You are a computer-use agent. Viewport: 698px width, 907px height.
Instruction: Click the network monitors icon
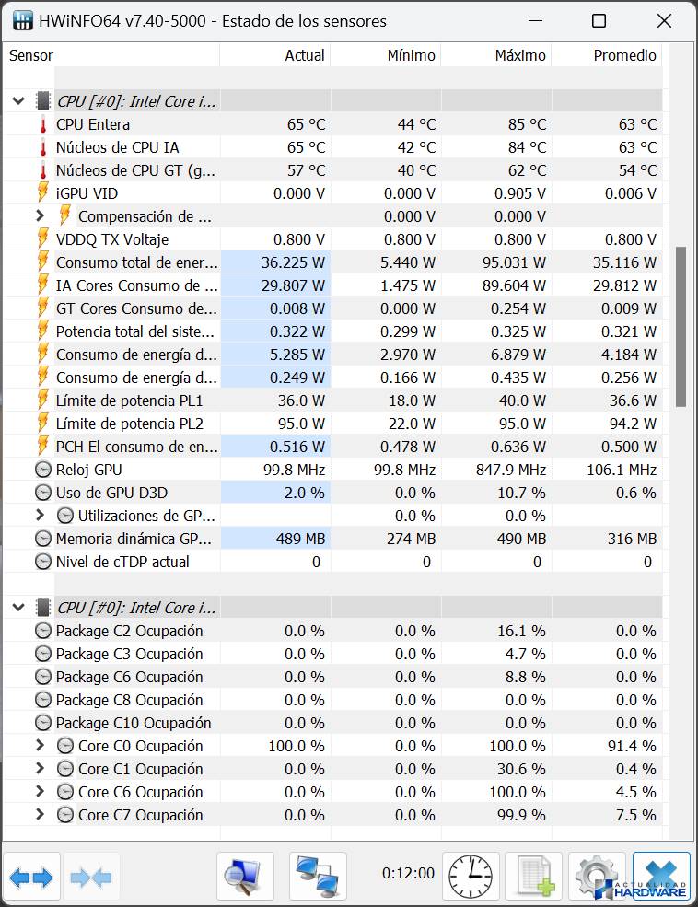click(318, 876)
